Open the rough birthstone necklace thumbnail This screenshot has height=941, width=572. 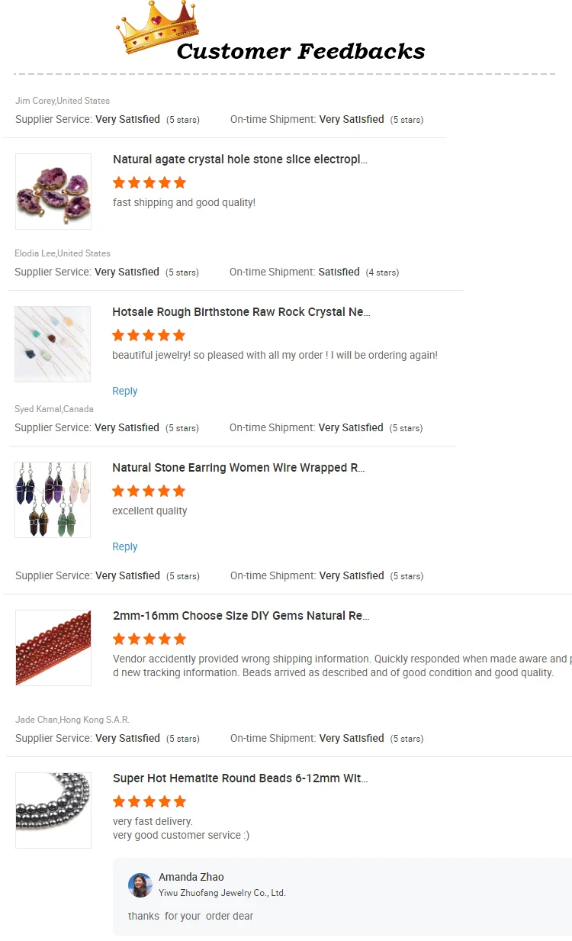(x=53, y=344)
